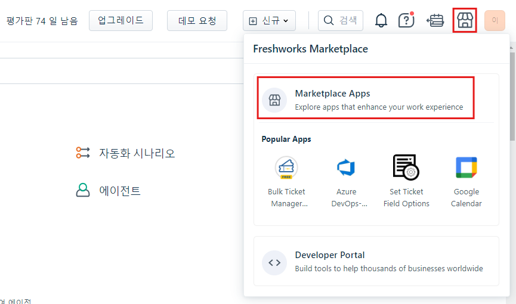Click the 검색 search field
The width and height of the screenshot is (516, 304).
click(341, 20)
